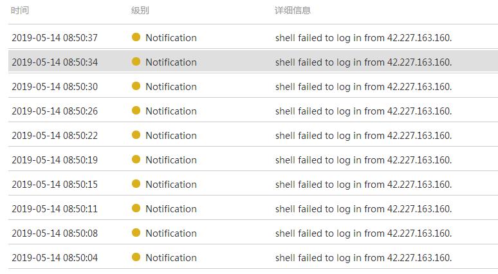
Task: Click the yellow status dot for 08:50:04
Action: click(136, 257)
